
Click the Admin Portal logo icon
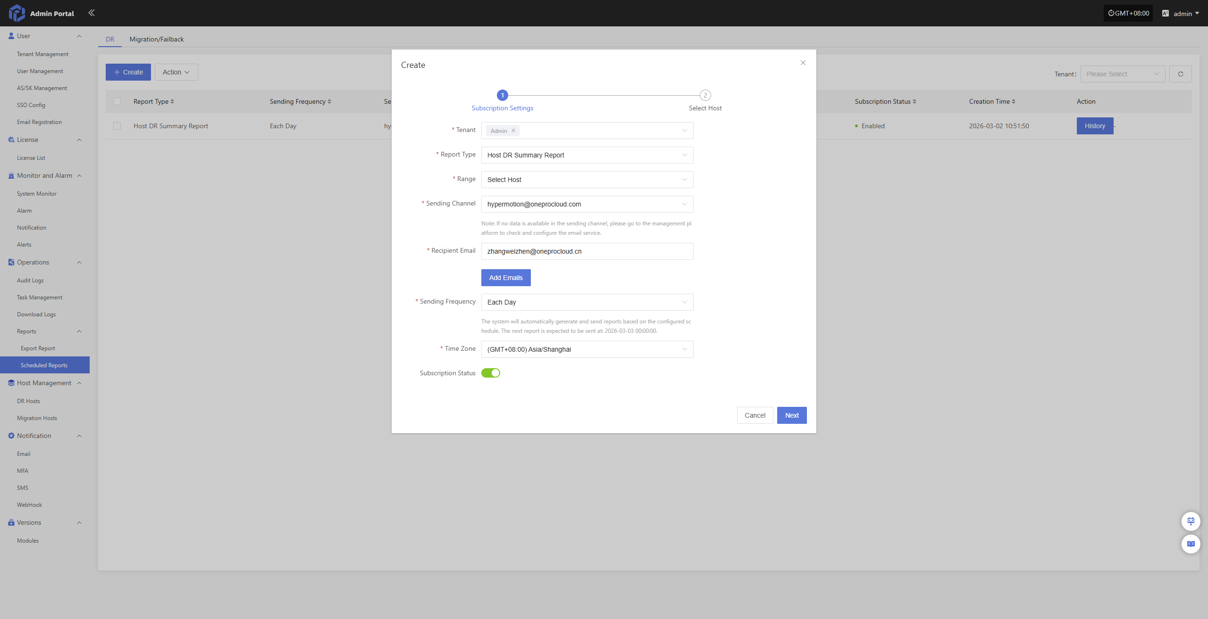(17, 13)
